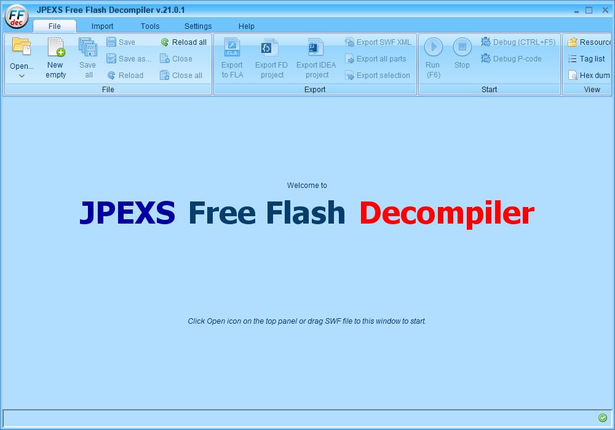Select the Tag list view
Viewport: 615px width, 430px height.
[586, 59]
